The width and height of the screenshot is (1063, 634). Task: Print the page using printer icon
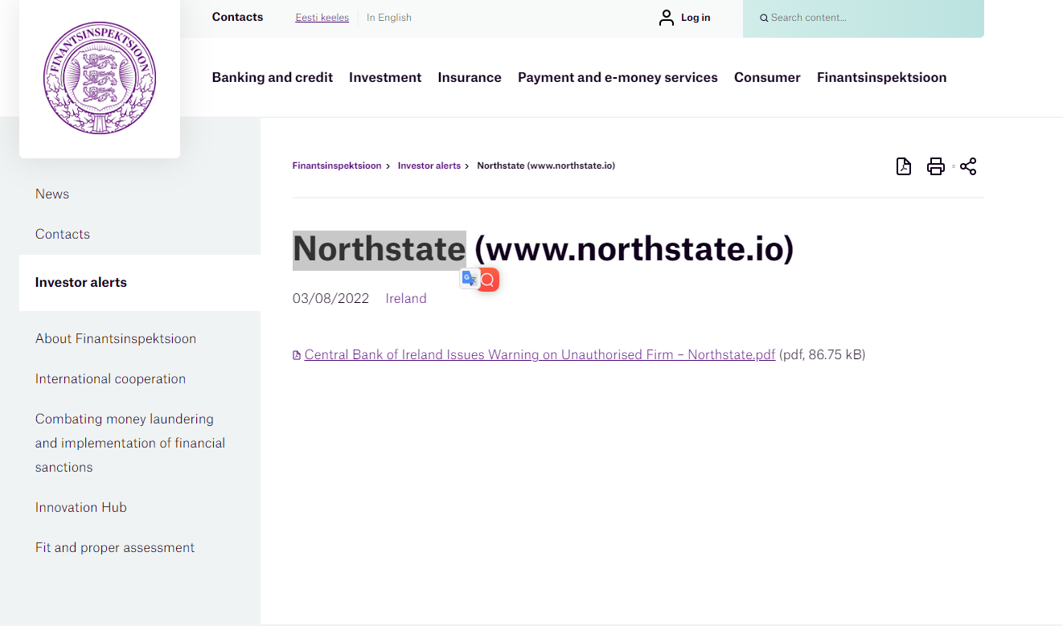[x=935, y=166]
